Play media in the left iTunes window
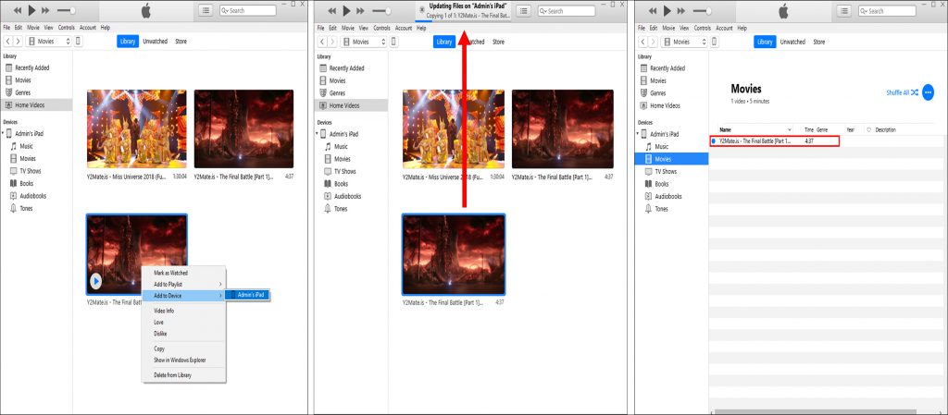This screenshot has width=948, height=415. [31, 10]
